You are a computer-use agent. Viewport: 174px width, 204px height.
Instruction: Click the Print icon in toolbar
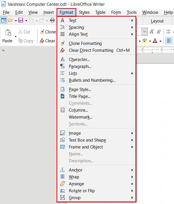click(52, 20)
